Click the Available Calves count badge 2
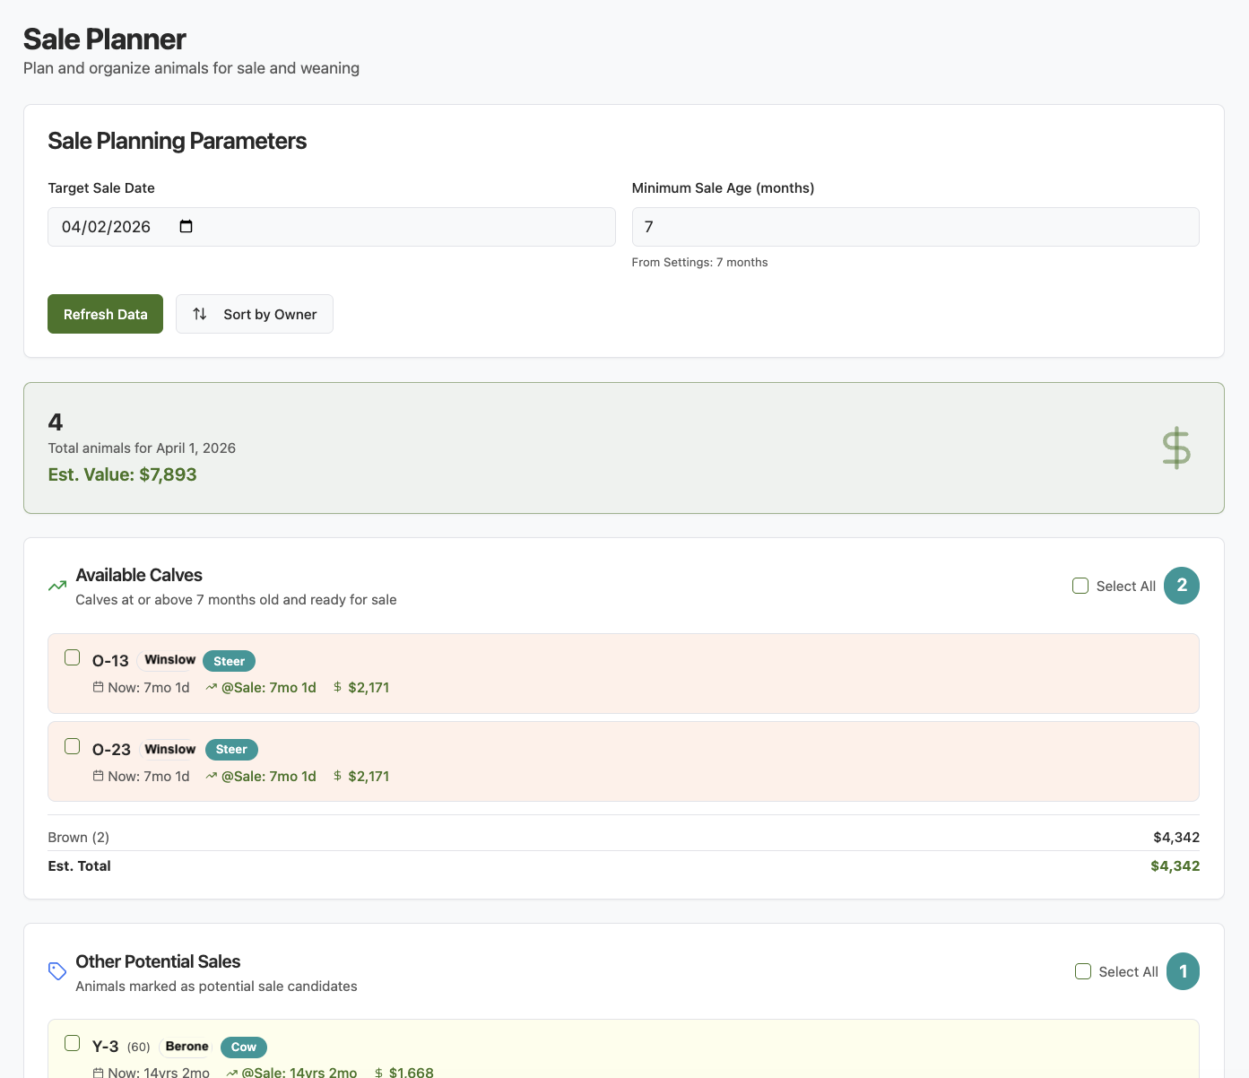This screenshot has width=1249, height=1078. pyautogui.click(x=1182, y=586)
